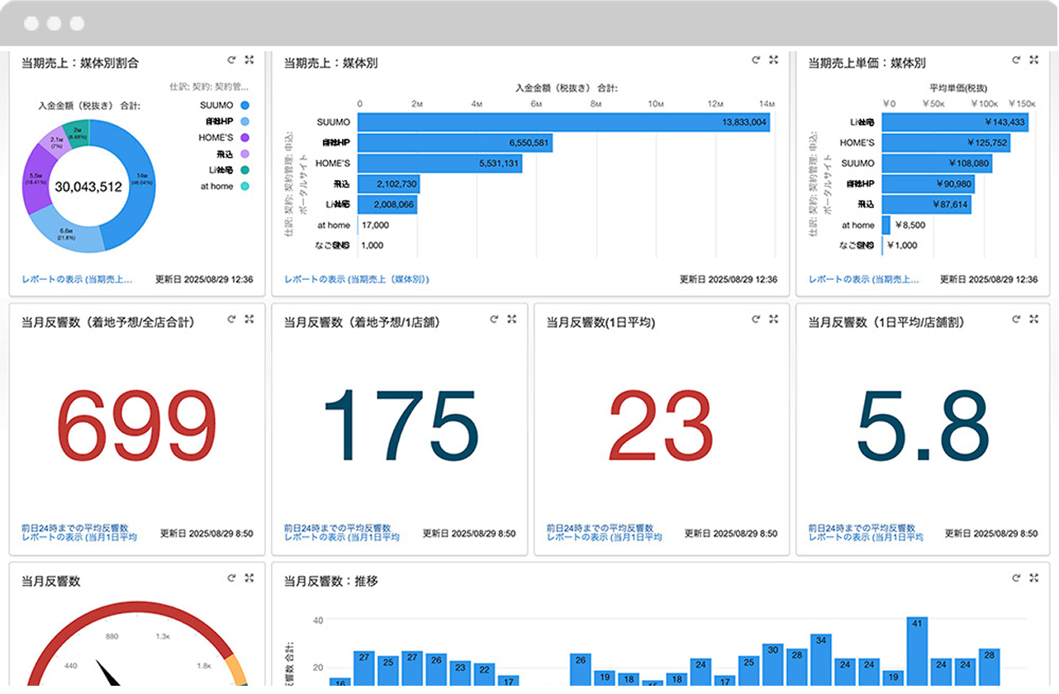Refresh the 当期売上：媒体別 bar chart widget

click(756, 60)
